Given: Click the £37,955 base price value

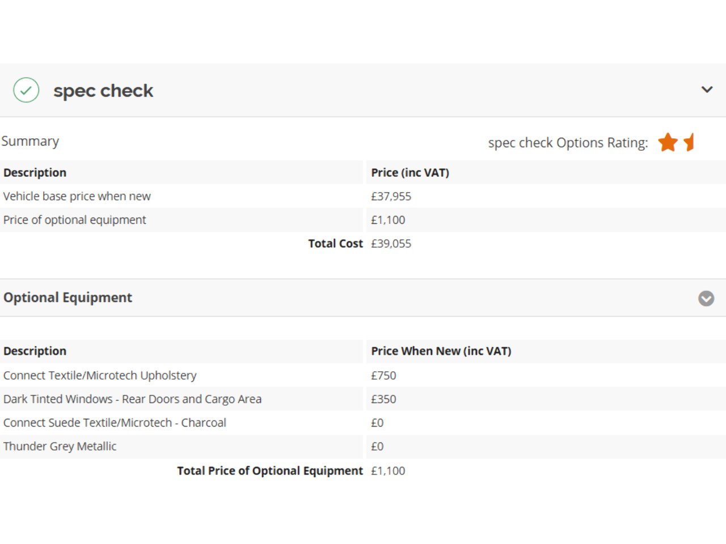Looking at the screenshot, I should click(x=391, y=196).
